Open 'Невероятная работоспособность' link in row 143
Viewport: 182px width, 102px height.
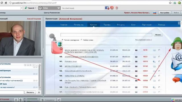click(78, 71)
